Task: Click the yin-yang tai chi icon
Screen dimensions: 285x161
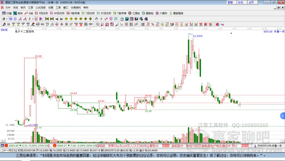Action: (218, 24)
